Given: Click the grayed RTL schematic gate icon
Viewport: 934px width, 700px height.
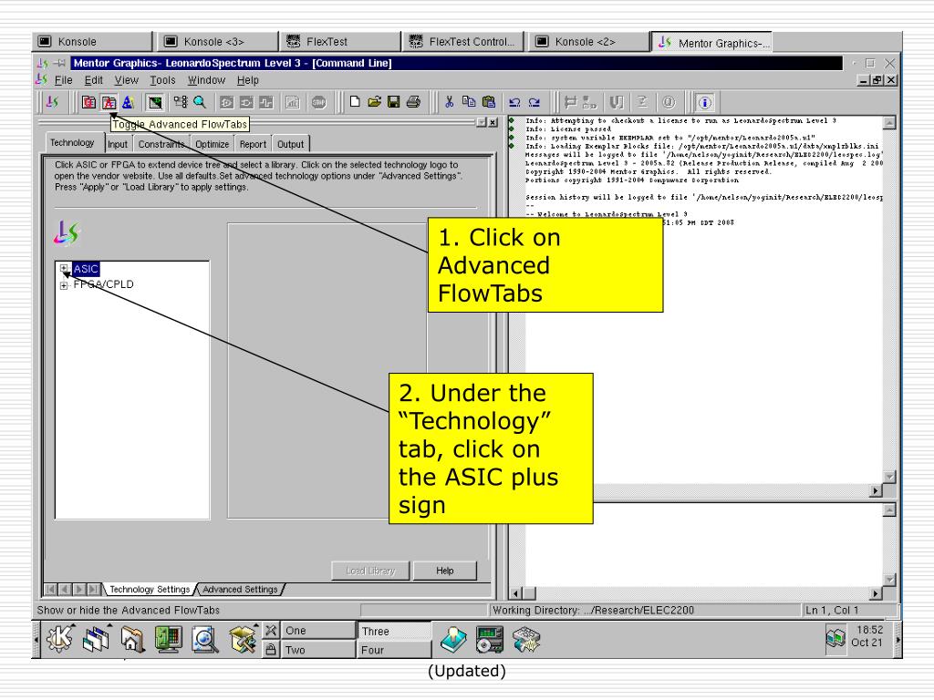Looking at the screenshot, I should pos(226,102).
